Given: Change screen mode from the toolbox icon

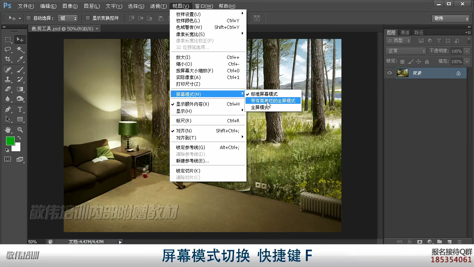Looking at the screenshot, I should pyautogui.click(x=20, y=159).
